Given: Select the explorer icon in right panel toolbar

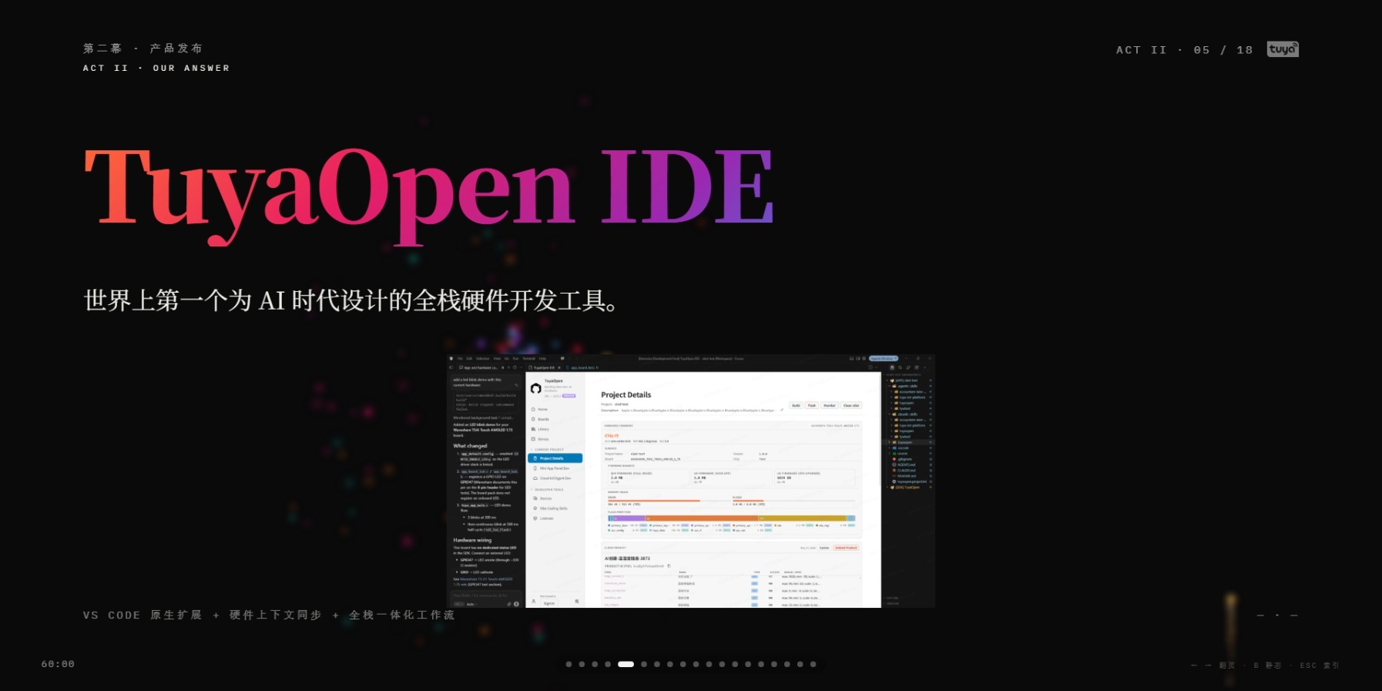Looking at the screenshot, I should tap(892, 367).
